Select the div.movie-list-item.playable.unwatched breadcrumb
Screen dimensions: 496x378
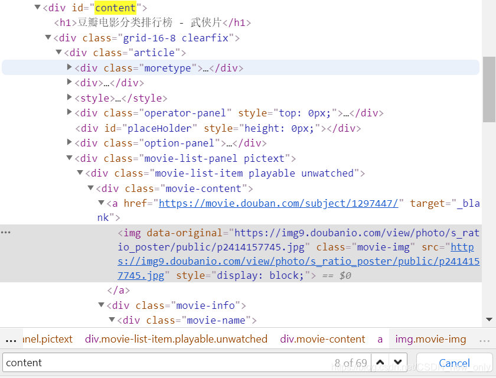(x=176, y=339)
